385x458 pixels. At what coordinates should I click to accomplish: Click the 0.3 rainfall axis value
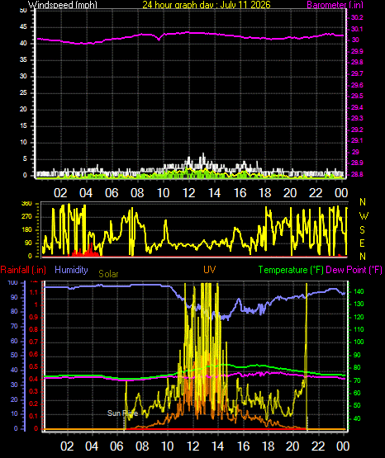click(x=34, y=391)
